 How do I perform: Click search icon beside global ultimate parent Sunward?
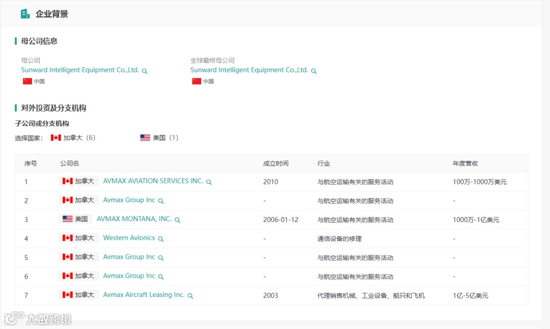314,71
